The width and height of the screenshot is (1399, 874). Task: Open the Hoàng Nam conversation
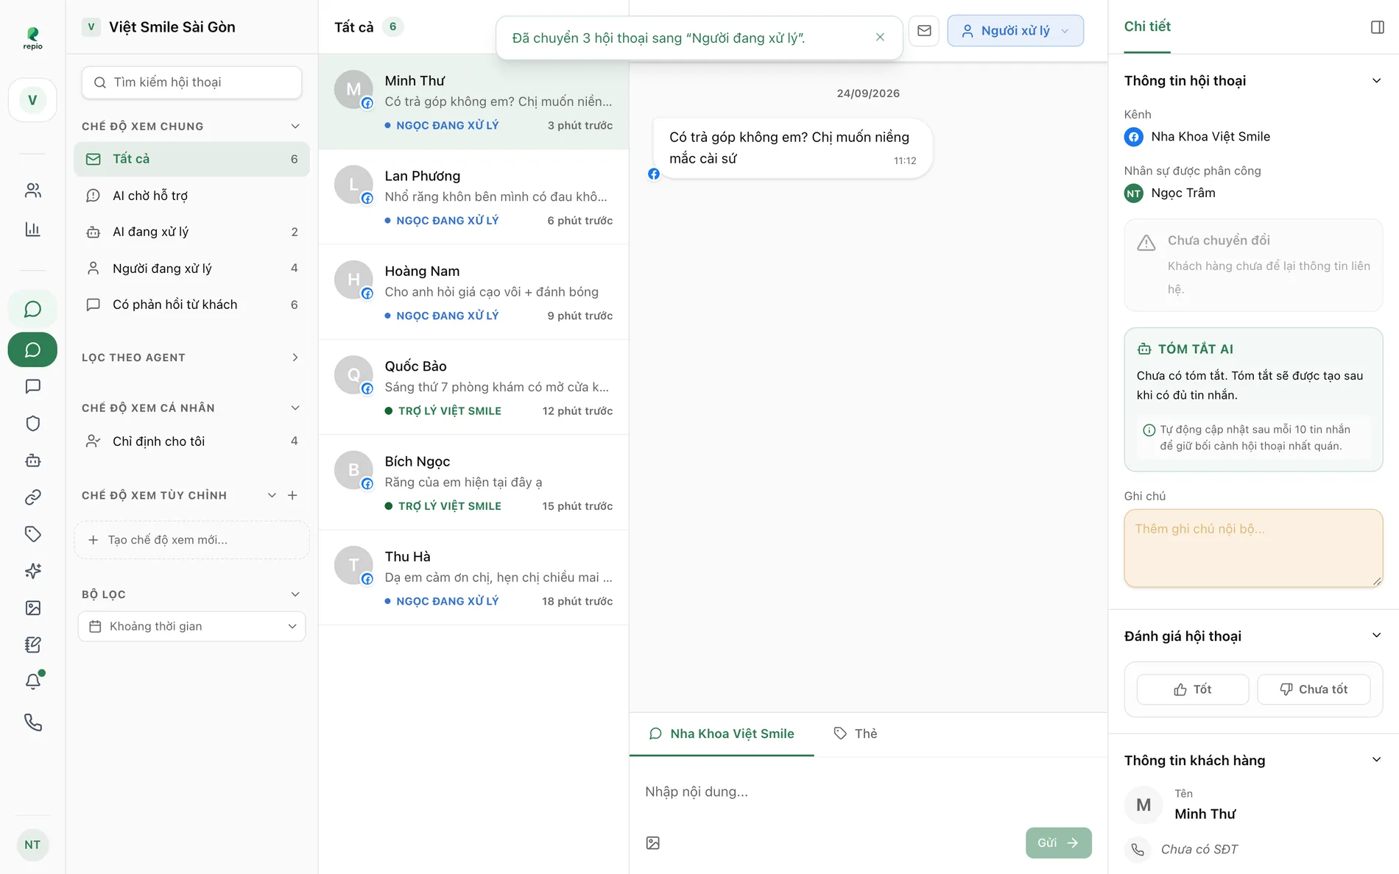473,292
